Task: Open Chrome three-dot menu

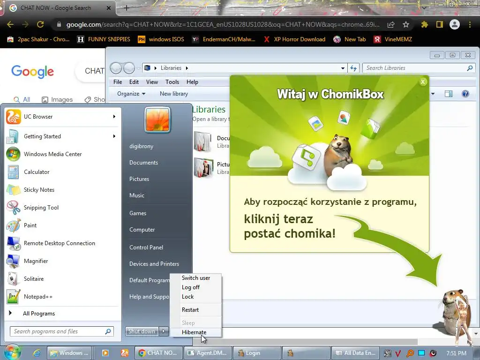Action: [x=470, y=24]
